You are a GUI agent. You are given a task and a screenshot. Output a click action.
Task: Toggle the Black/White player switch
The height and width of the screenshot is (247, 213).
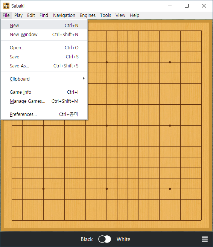coord(105,239)
